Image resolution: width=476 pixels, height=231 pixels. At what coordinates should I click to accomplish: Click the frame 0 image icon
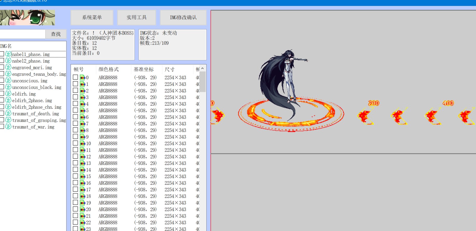[x=83, y=77]
